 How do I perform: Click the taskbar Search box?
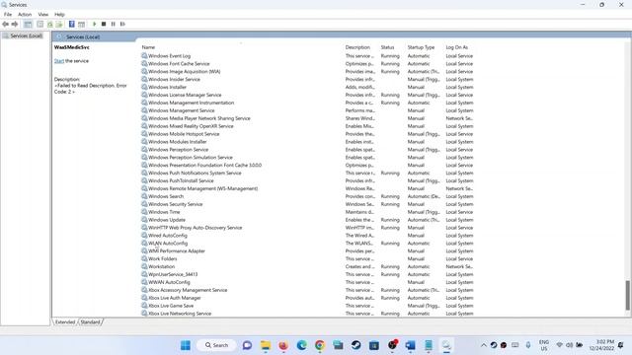pos(216,345)
